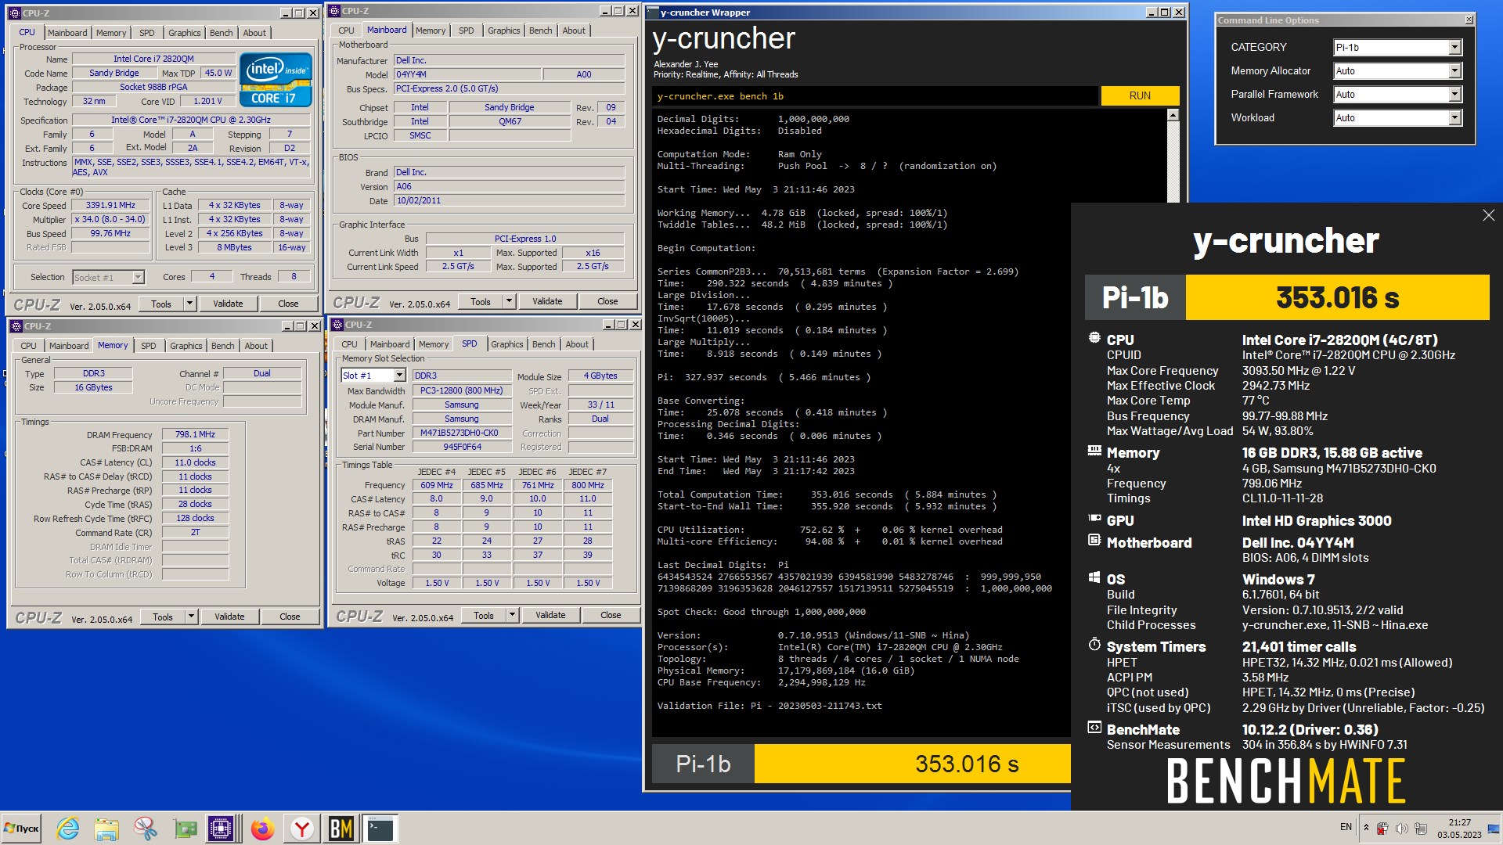Click the GPU card icon in BenchMate panel
The height and width of the screenshot is (845, 1503).
click(1094, 518)
